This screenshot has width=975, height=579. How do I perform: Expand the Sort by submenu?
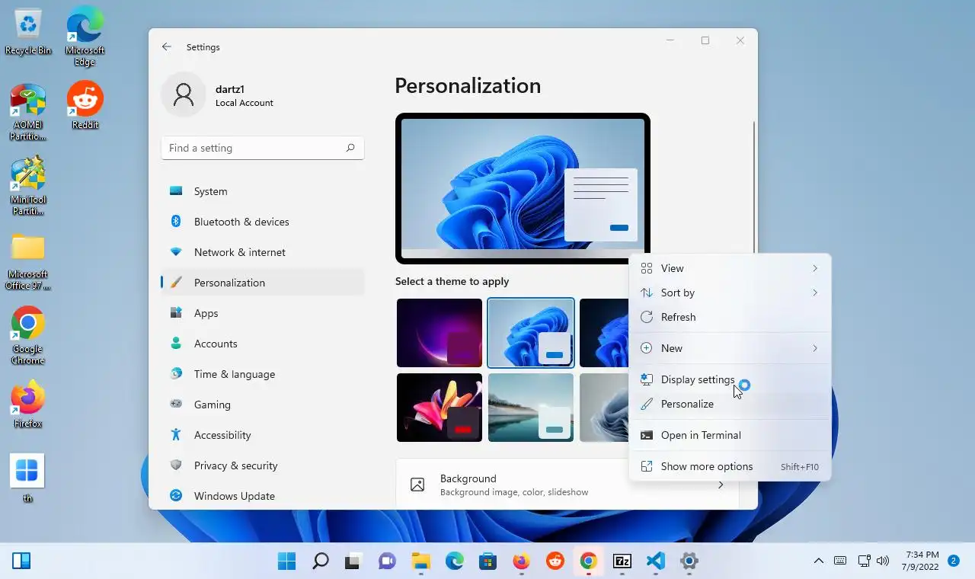coord(730,293)
